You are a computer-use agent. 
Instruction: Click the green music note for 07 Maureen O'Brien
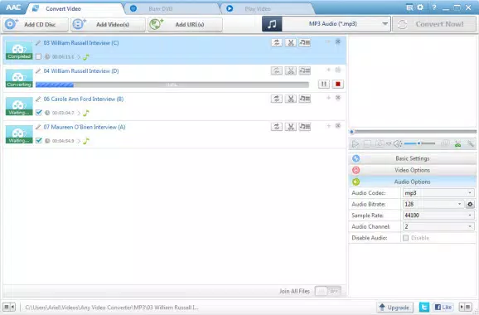tap(86, 141)
